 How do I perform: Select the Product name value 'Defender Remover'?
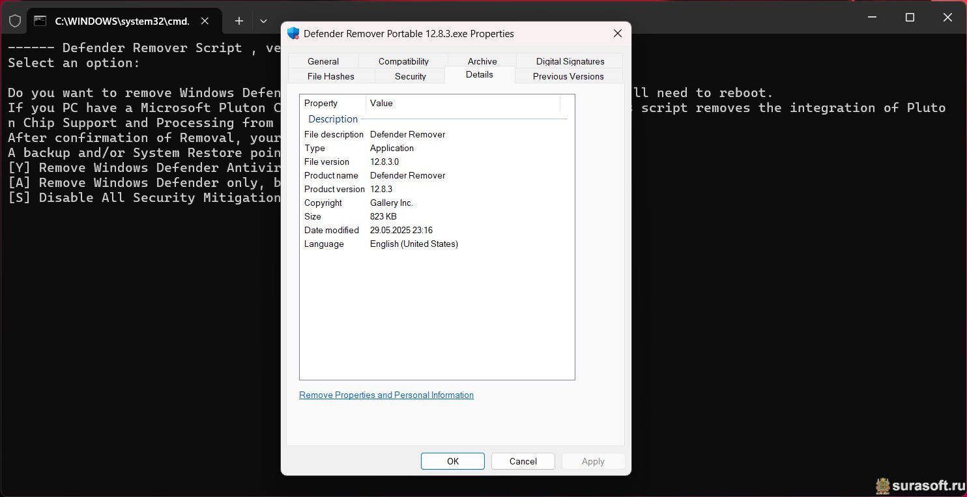coord(408,175)
